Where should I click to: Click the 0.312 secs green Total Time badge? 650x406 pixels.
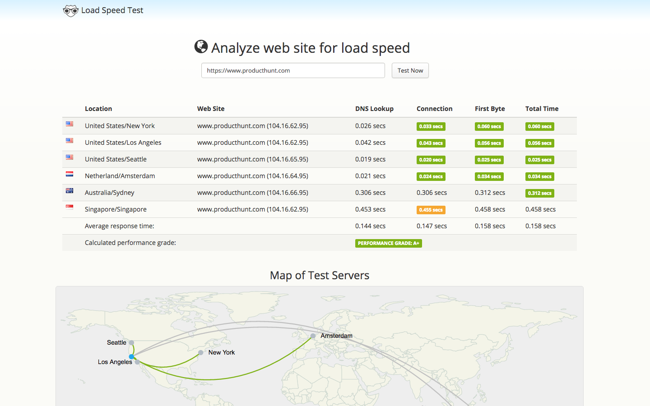click(540, 193)
